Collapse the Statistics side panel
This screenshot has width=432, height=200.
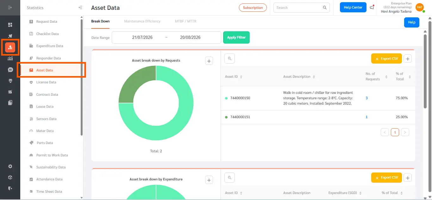80,8
